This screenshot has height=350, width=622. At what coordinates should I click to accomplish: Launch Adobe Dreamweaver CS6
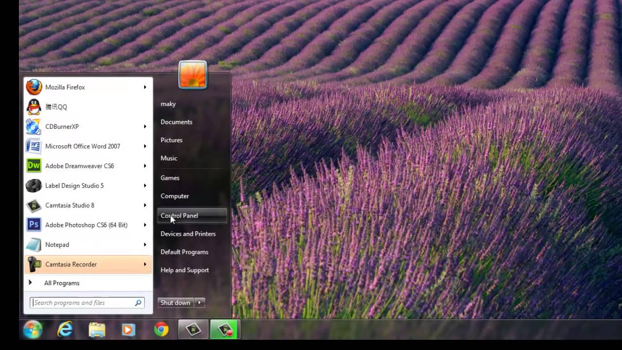pyautogui.click(x=79, y=166)
